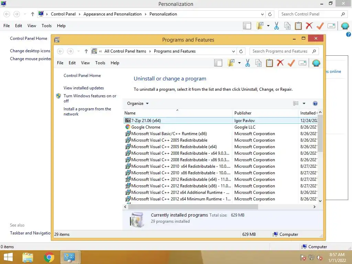
Task: Open the Help menu in Programs and Features
Action: pos(115,63)
